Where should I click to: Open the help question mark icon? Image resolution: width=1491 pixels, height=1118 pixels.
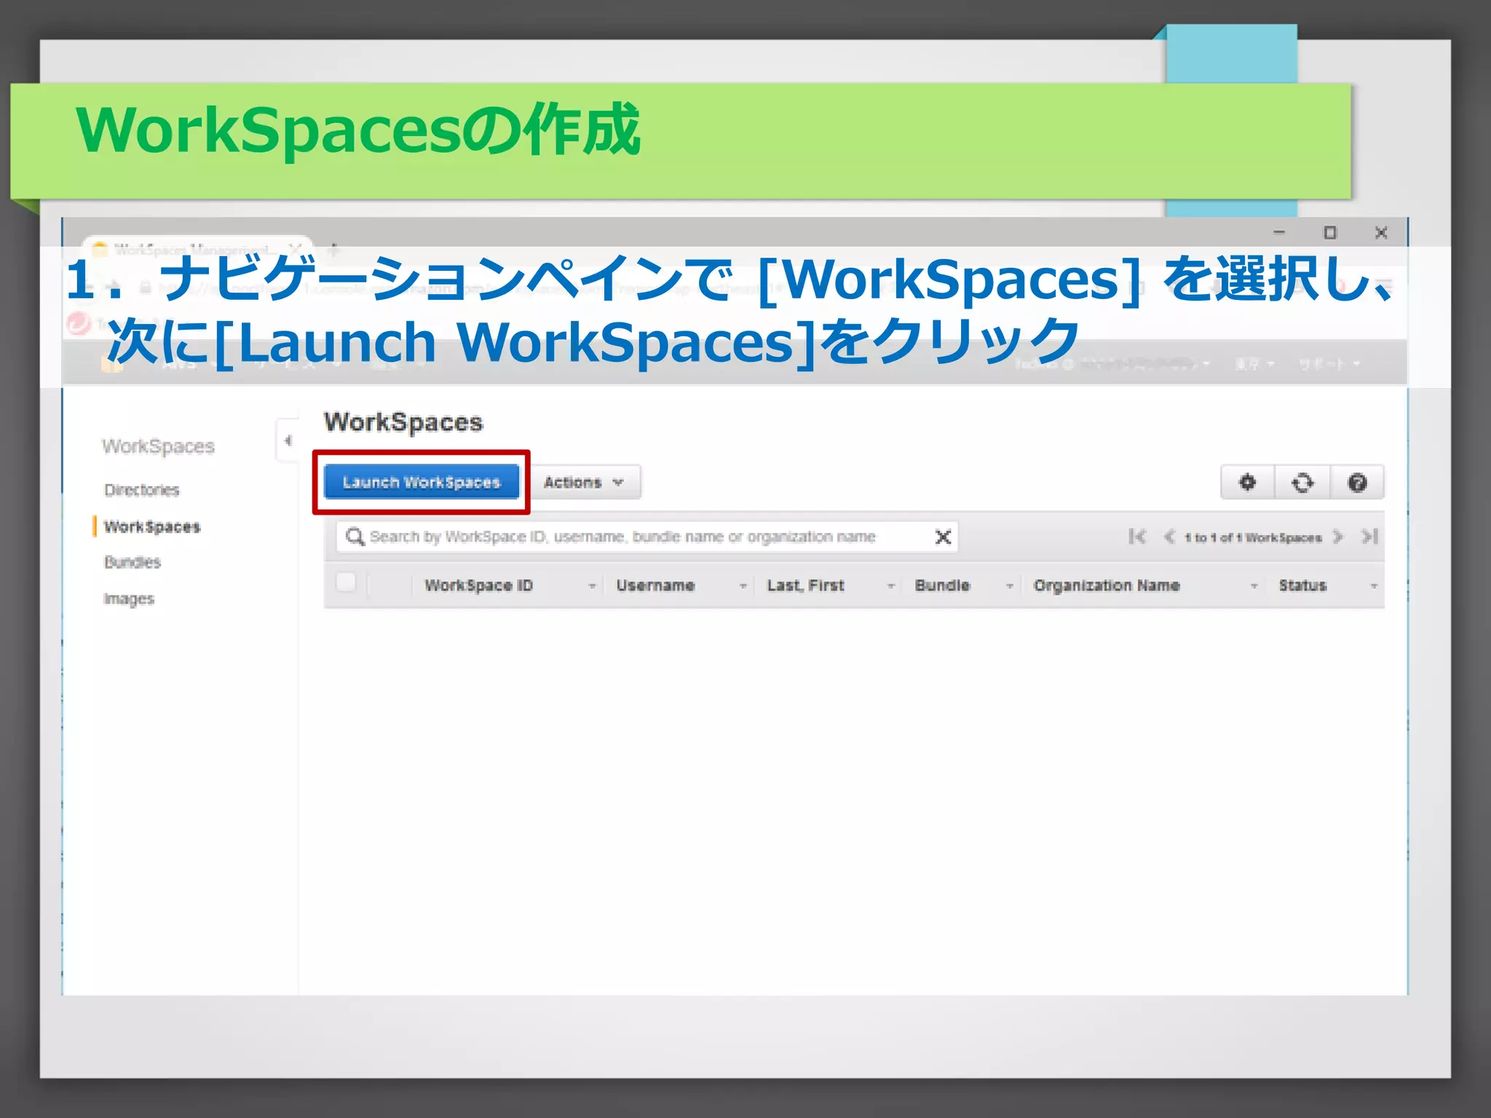(x=1357, y=482)
